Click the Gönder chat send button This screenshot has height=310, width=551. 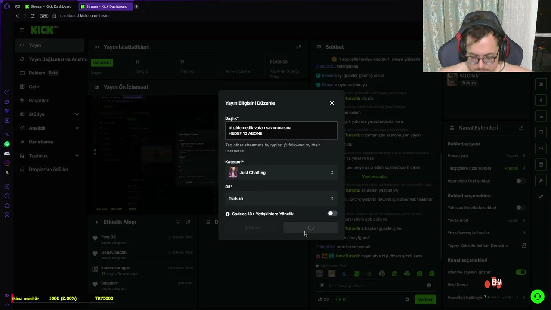425,299
